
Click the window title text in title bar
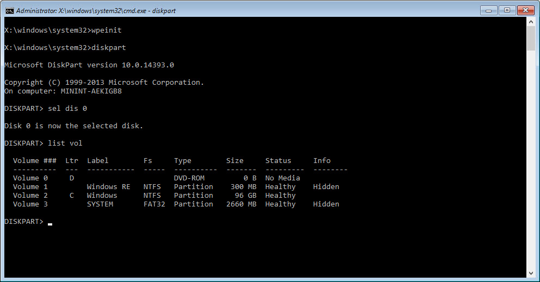click(x=96, y=10)
